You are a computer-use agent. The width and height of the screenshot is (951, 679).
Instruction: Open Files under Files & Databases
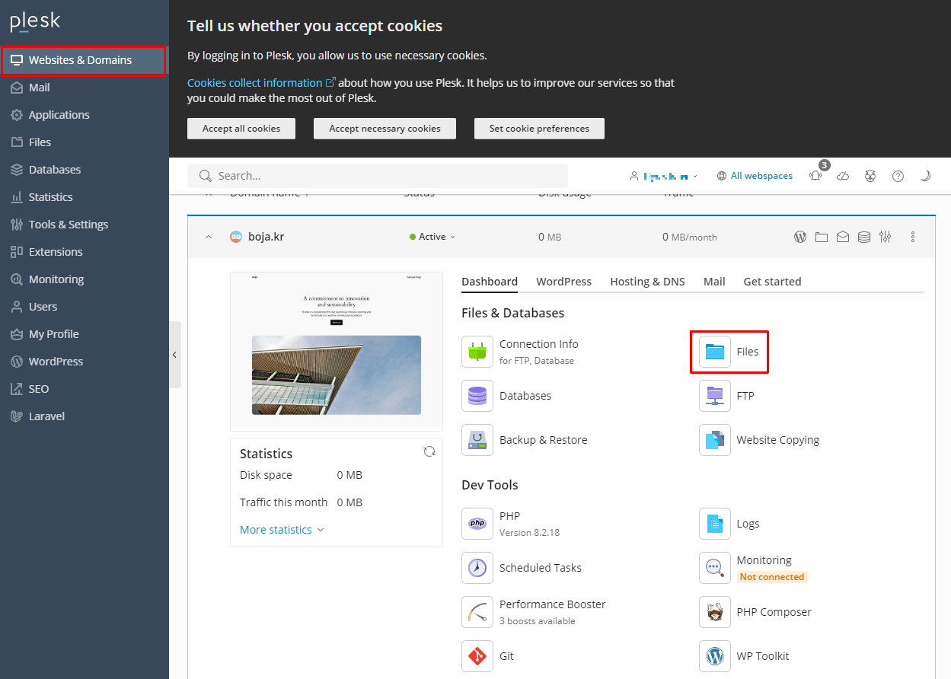(729, 352)
